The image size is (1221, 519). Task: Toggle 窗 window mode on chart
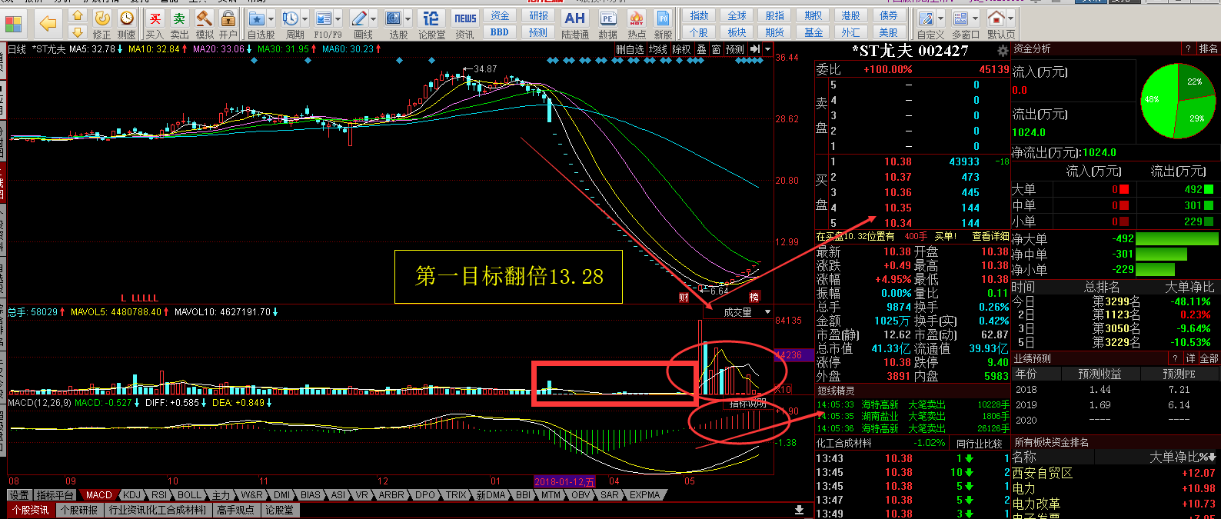716,49
